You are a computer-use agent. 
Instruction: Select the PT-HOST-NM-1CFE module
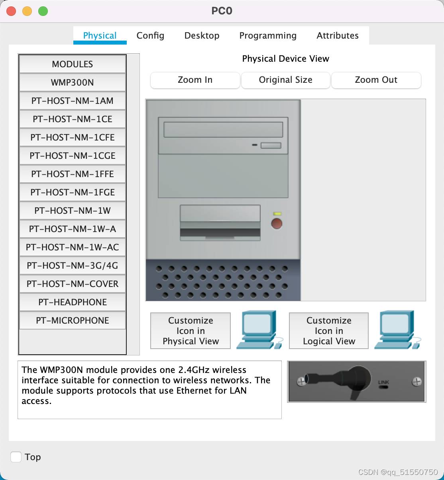tap(73, 137)
